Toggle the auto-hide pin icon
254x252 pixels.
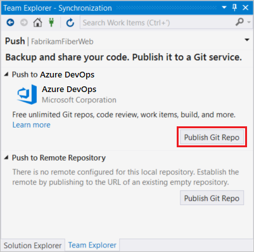click(234, 8)
